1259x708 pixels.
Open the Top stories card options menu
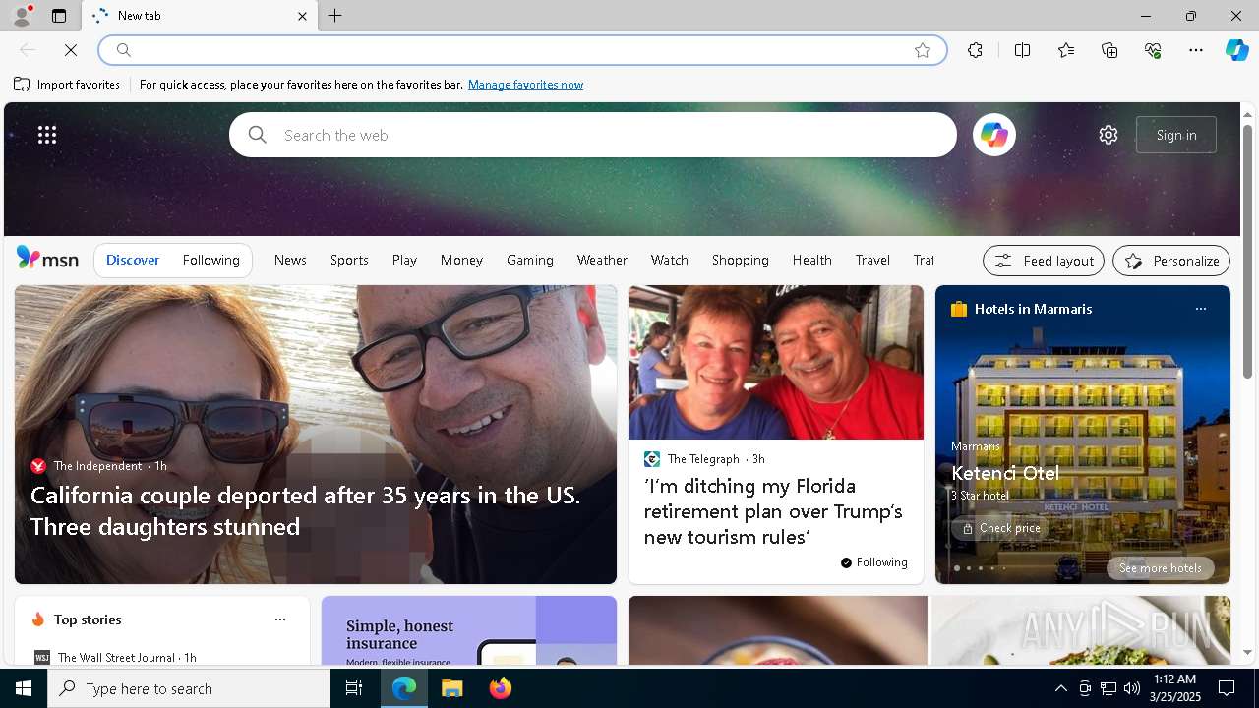280,619
